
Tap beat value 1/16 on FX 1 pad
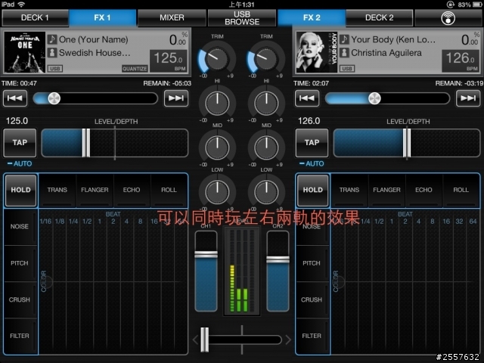pyautogui.click(x=45, y=222)
